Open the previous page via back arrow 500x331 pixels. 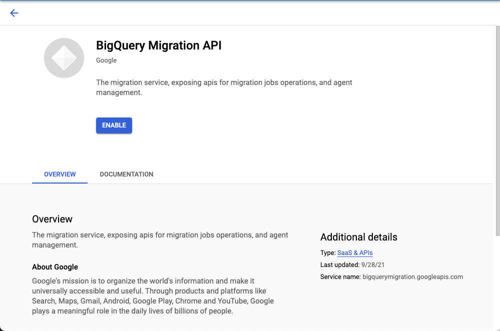14,13
